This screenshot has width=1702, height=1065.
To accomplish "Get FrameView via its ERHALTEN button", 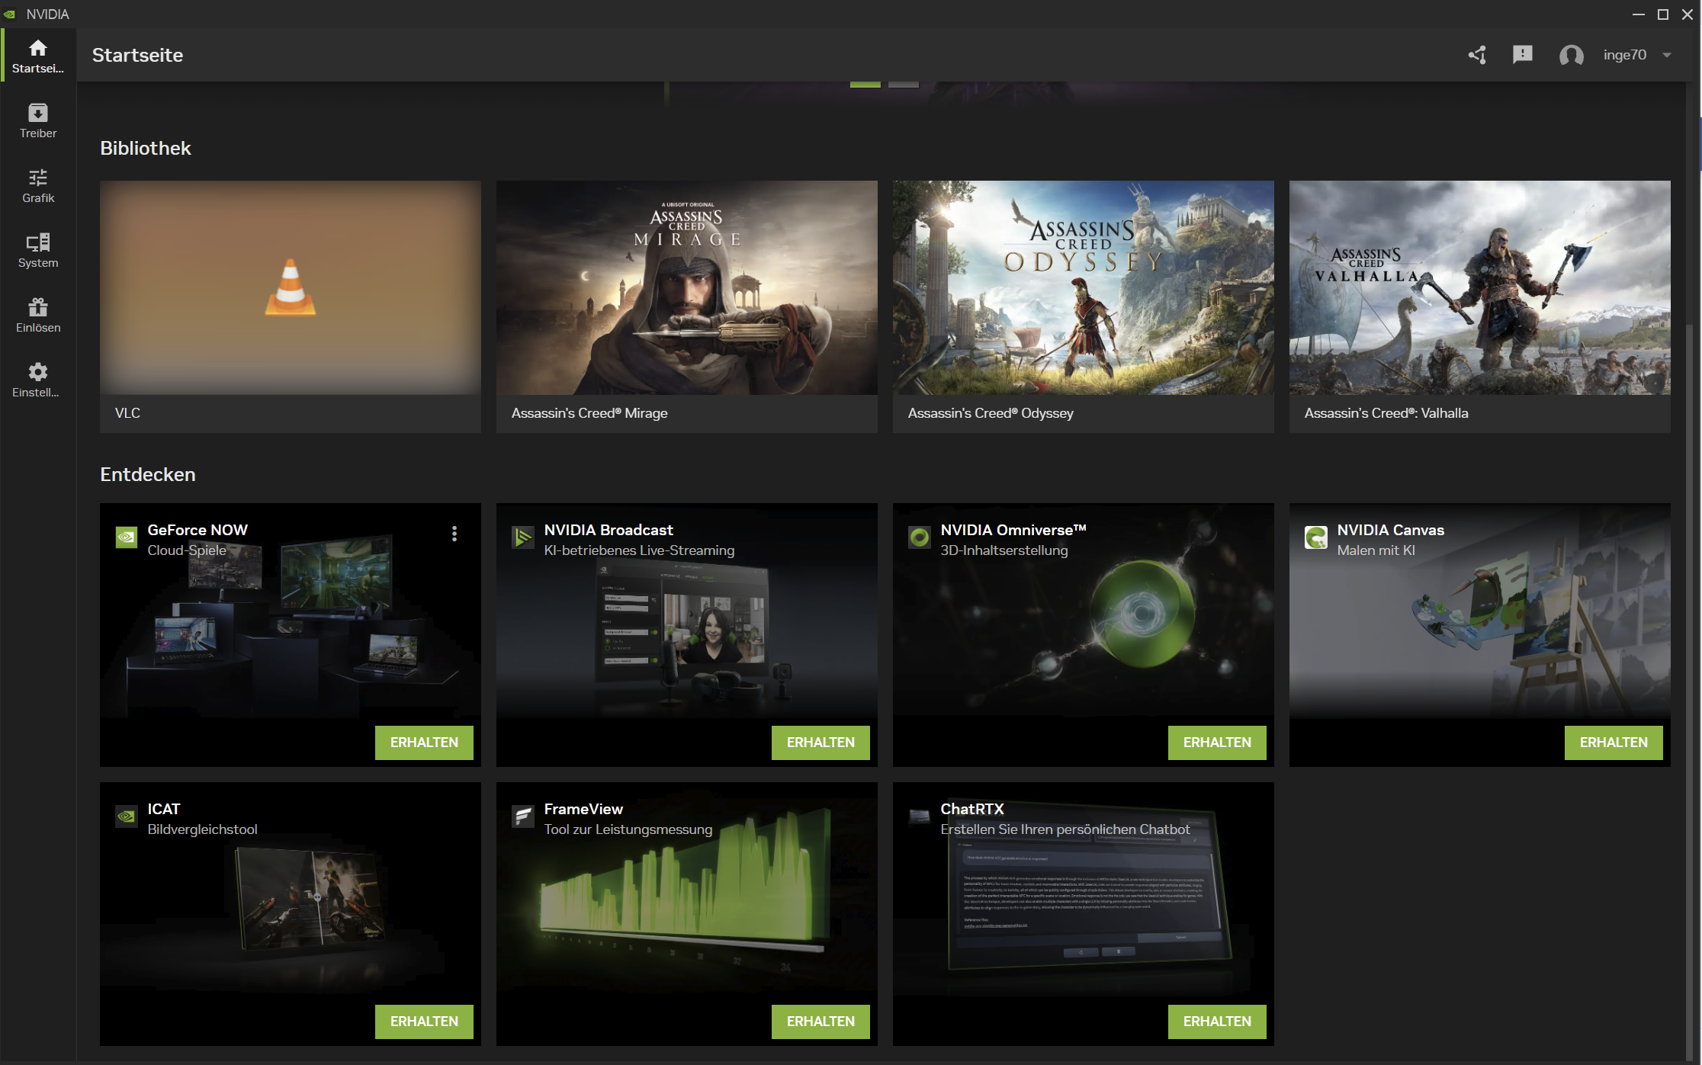I will click(x=820, y=1021).
